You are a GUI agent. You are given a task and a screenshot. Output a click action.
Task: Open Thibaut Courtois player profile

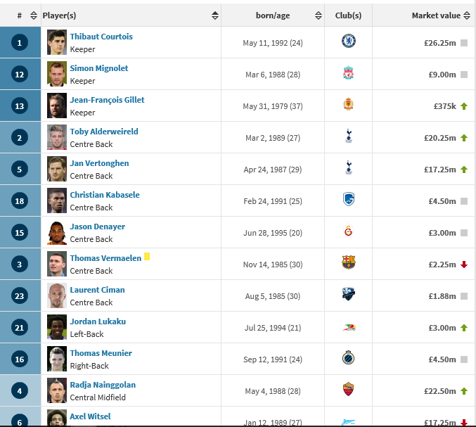(101, 37)
